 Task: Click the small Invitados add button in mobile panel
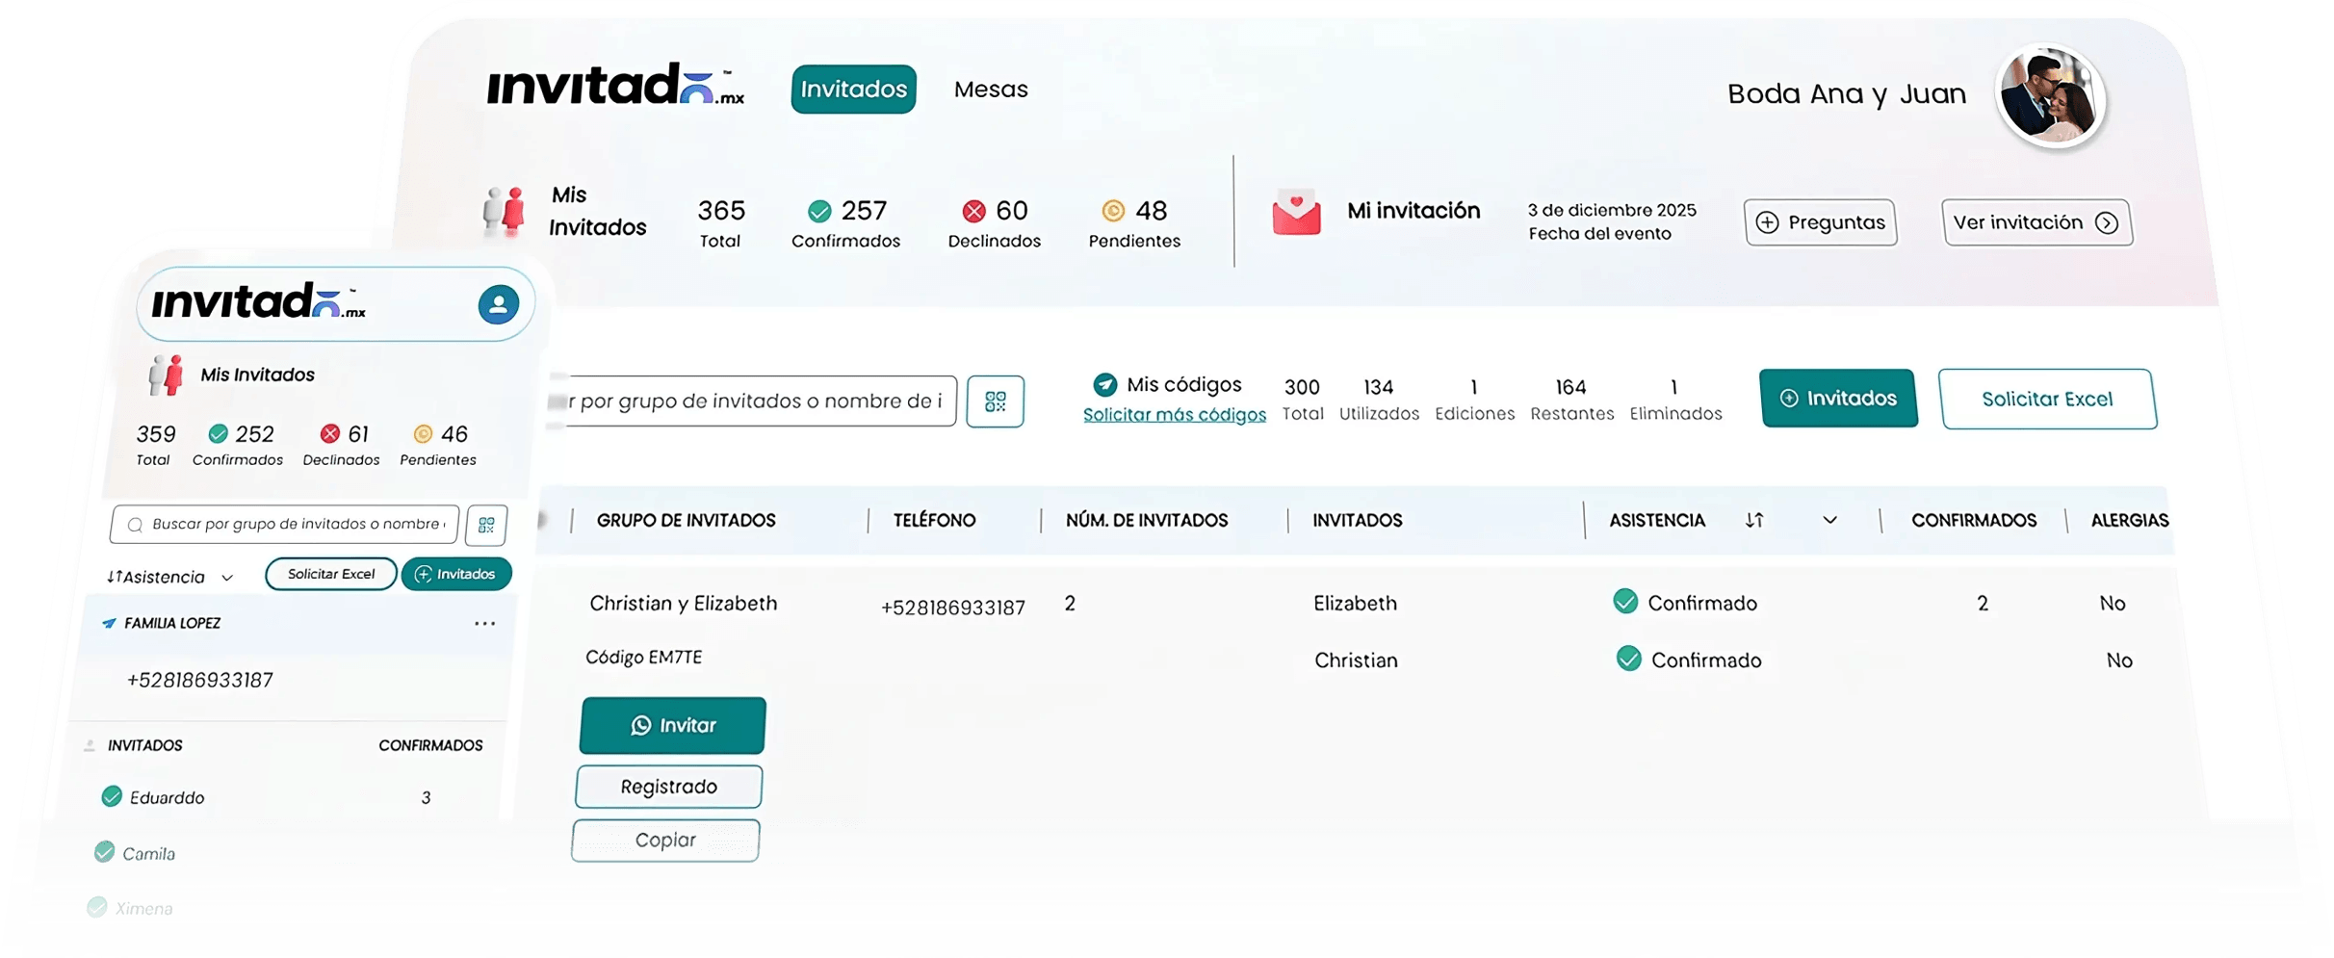pyautogui.click(x=456, y=574)
